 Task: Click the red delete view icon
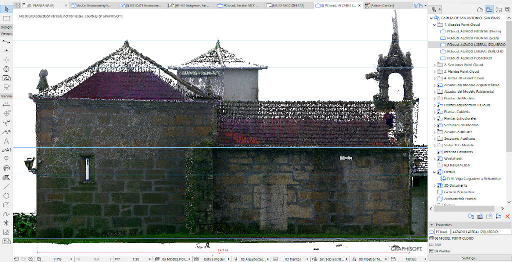coord(507,216)
